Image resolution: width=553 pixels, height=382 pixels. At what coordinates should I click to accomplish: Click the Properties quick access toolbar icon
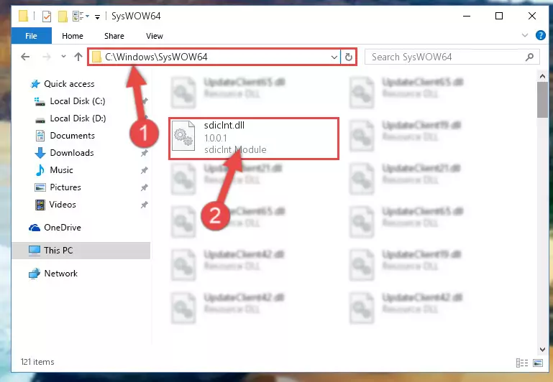47,17
